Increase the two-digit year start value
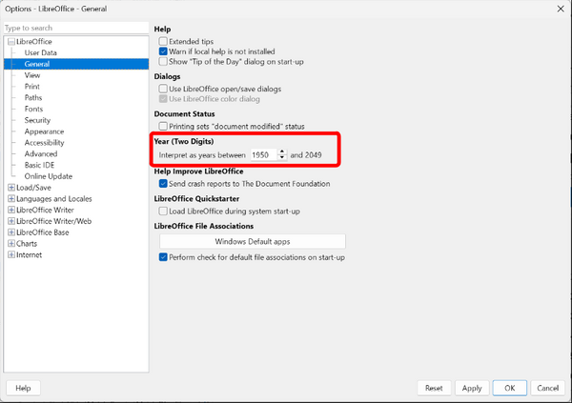This screenshot has width=572, height=403. 281,151
